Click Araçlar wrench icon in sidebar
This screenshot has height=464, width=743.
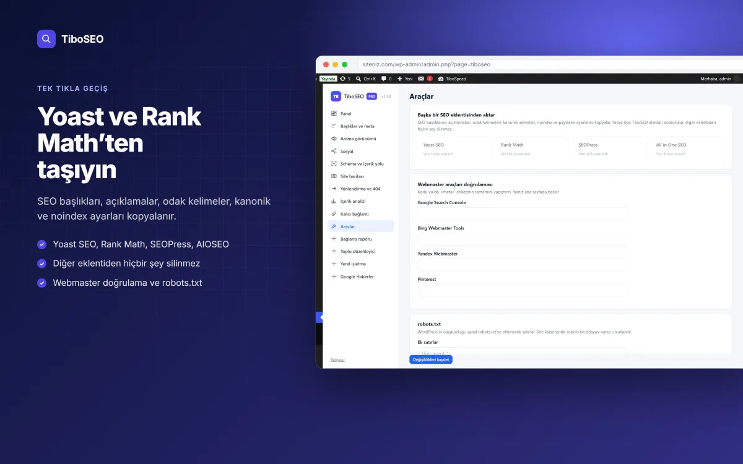pyautogui.click(x=334, y=226)
